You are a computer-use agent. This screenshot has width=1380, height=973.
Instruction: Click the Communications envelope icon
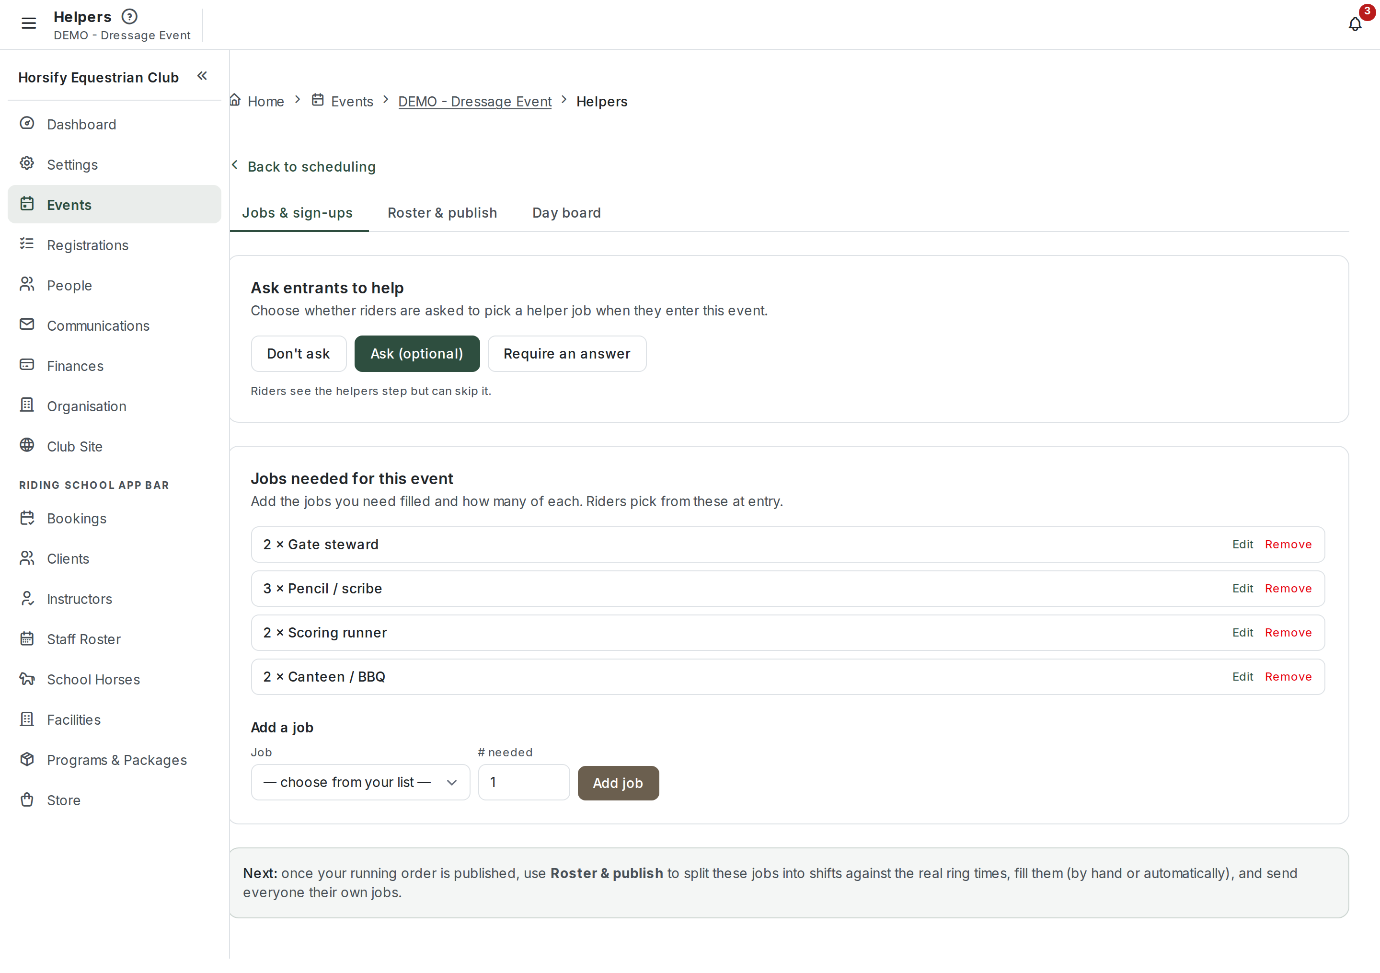click(x=27, y=325)
